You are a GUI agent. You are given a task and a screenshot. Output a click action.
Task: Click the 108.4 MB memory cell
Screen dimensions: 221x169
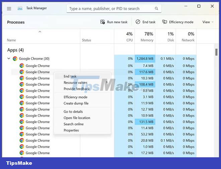click(x=145, y=84)
